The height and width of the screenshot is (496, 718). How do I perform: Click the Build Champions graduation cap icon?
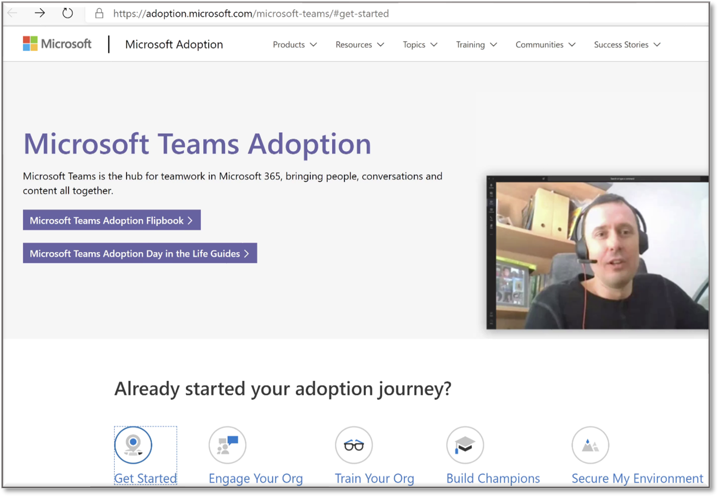[x=465, y=445]
